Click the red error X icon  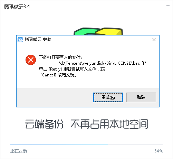click(x=31, y=60)
